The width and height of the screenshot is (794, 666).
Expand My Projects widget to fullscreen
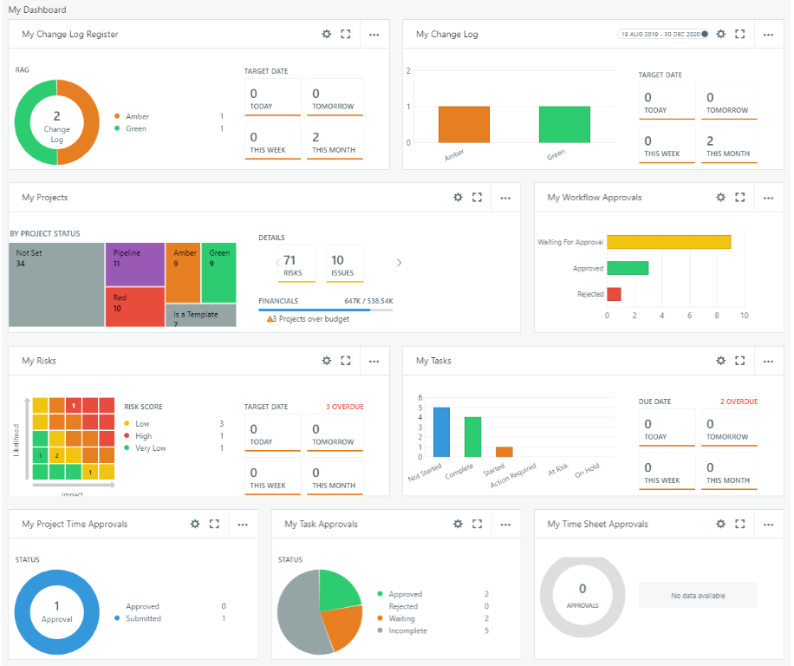pyautogui.click(x=477, y=197)
